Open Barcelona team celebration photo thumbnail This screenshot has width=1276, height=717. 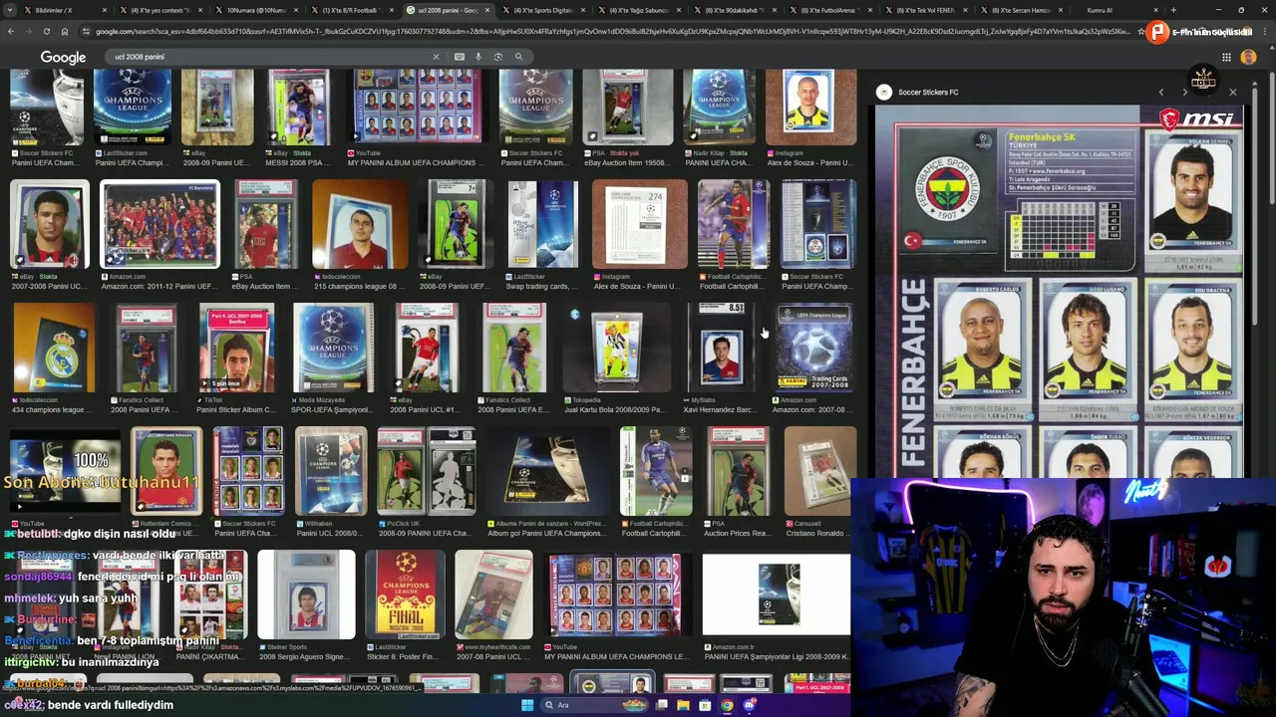click(159, 224)
